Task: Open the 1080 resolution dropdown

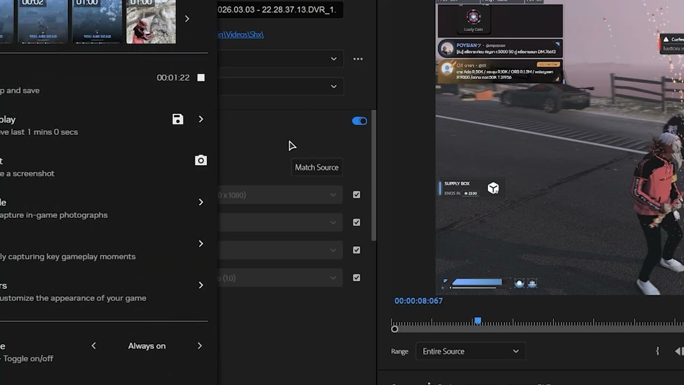Action: point(280,195)
